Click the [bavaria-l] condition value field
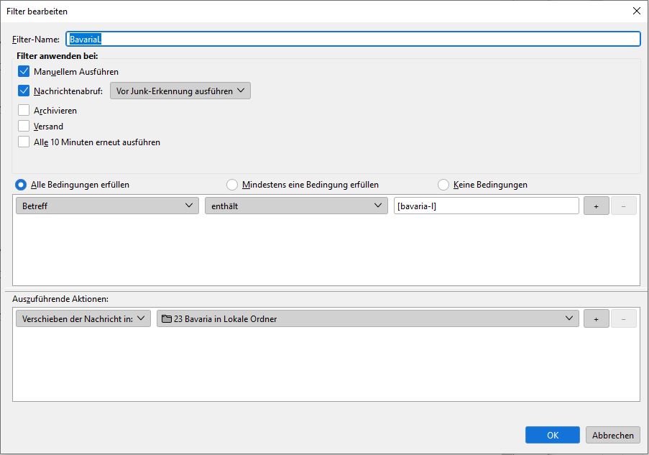This screenshot has width=649, height=455. [x=486, y=206]
